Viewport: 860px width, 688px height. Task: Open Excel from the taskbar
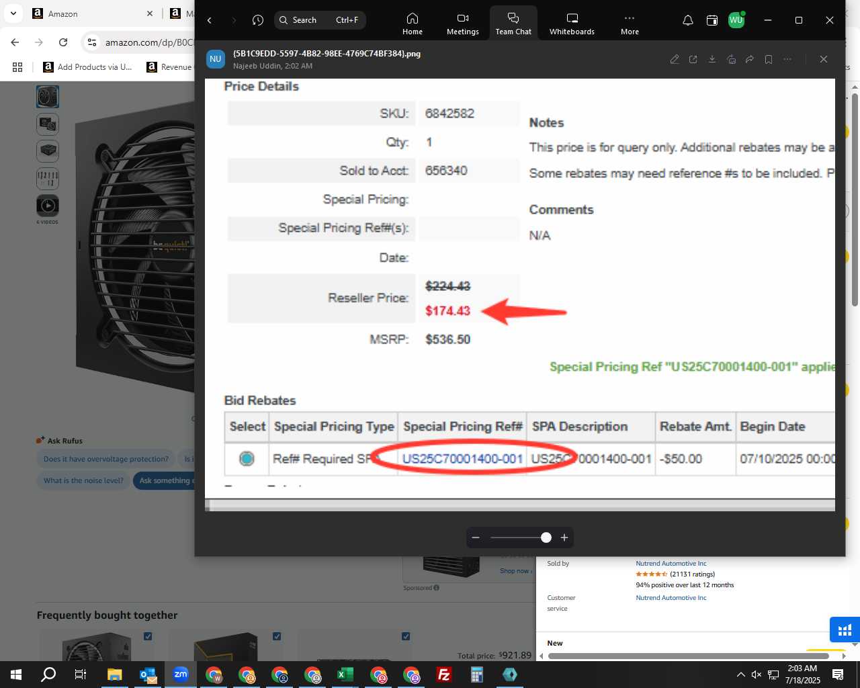[x=345, y=675]
